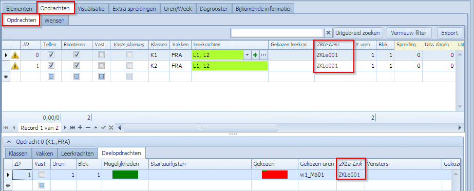Viewport: 474px width, 191px height.
Task: Open Leerkrachten dropdown for opdracht 0
Action: tap(248, 55)
